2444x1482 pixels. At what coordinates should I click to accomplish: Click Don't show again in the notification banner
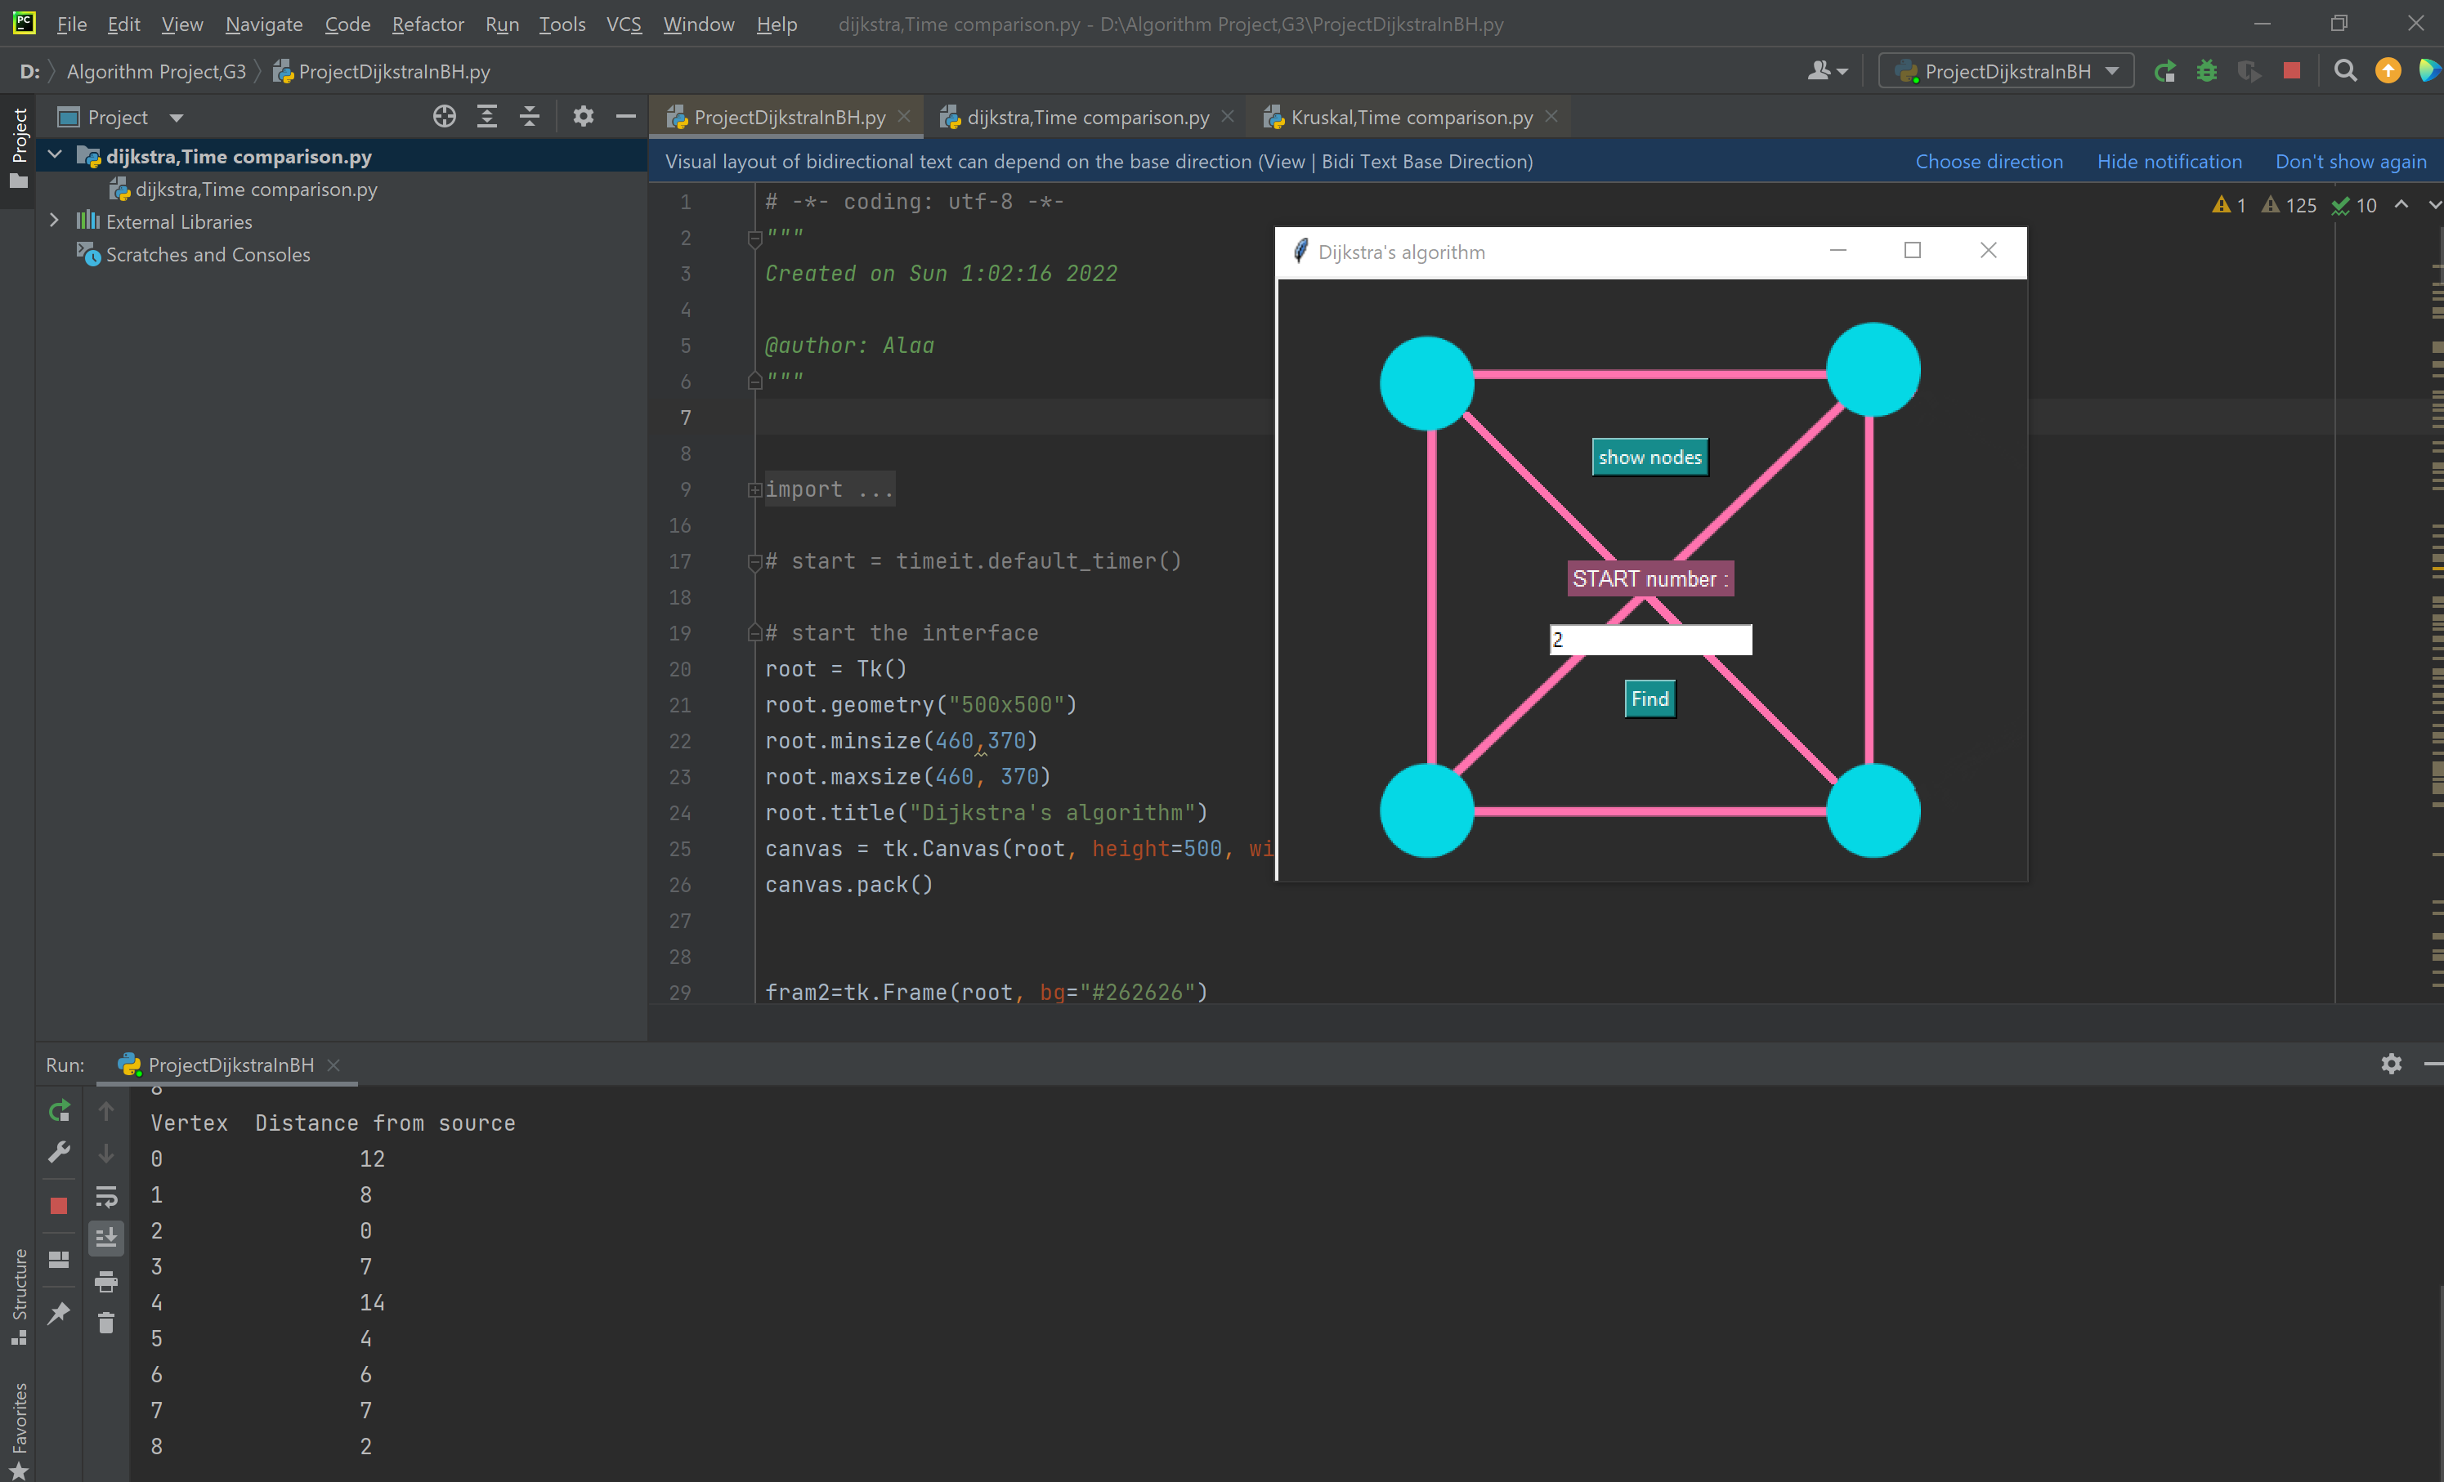(2351, 161)
